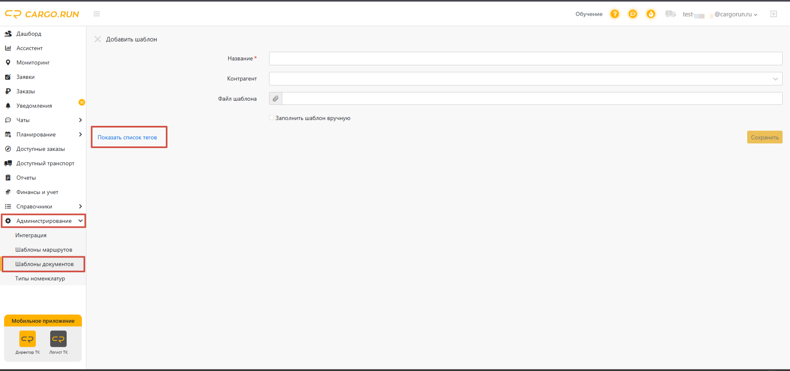Image resolution: width=790 pixels, height=371 pixels.
Task: Close the Add template form (X icon)
Action: tap(98, 39)
